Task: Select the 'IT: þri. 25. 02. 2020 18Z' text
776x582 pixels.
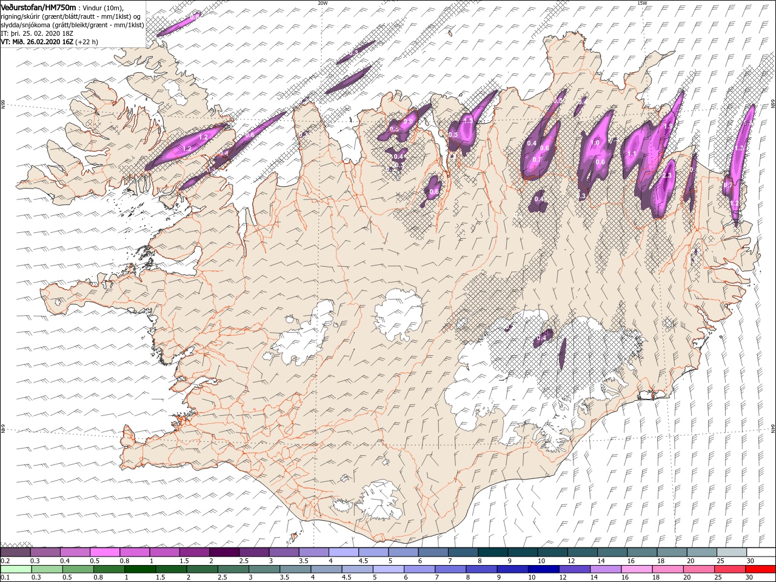Action: 37,33
